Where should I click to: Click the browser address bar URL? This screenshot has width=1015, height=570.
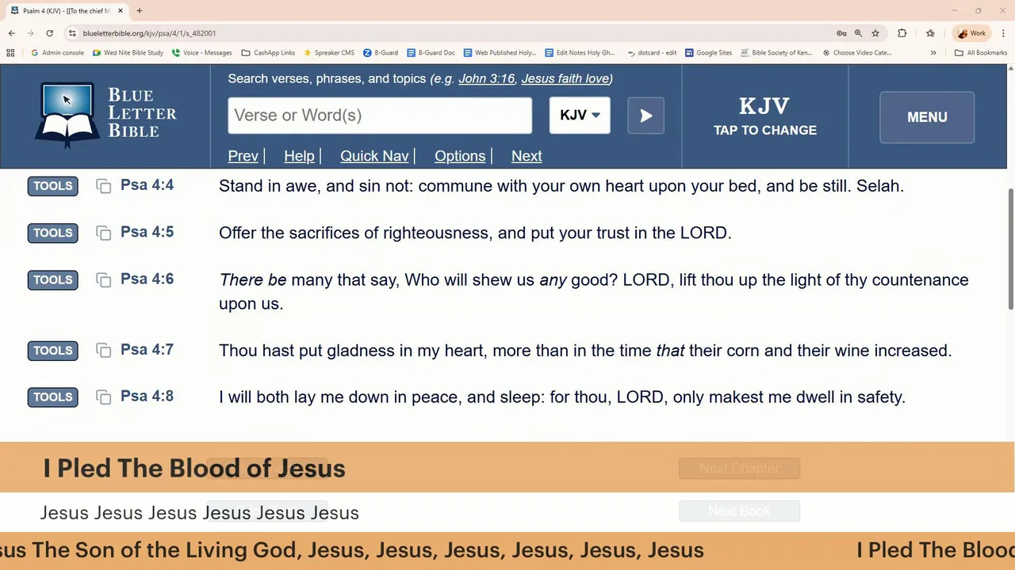tap(149, 33)
